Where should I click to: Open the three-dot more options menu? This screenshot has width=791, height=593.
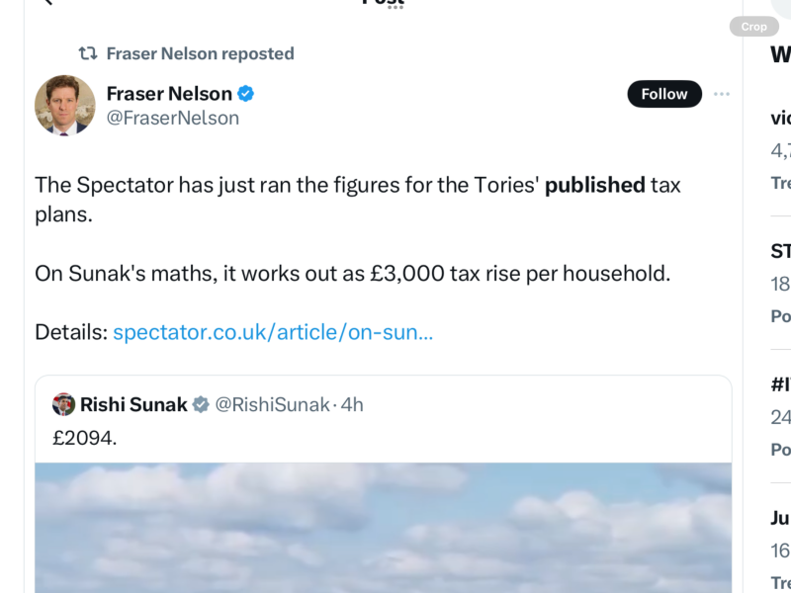(722, 94)
